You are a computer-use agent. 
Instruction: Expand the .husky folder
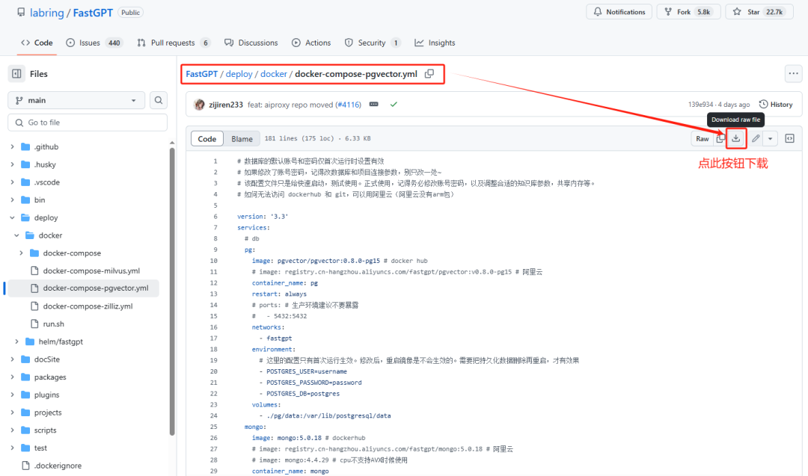click(x=13, y=164)
